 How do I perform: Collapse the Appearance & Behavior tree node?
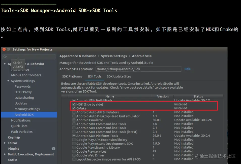[x=5, y=64]
